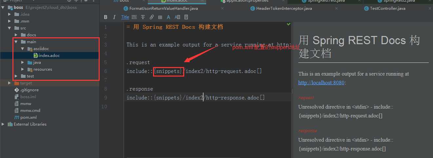433x158 pixels.
Task: Place cursor on the '.response' line
Action: [140, 89]
